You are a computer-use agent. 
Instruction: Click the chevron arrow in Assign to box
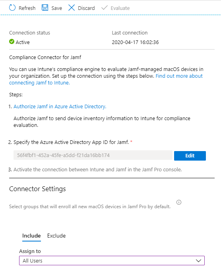pyautogui.click(x=198, y=261)
